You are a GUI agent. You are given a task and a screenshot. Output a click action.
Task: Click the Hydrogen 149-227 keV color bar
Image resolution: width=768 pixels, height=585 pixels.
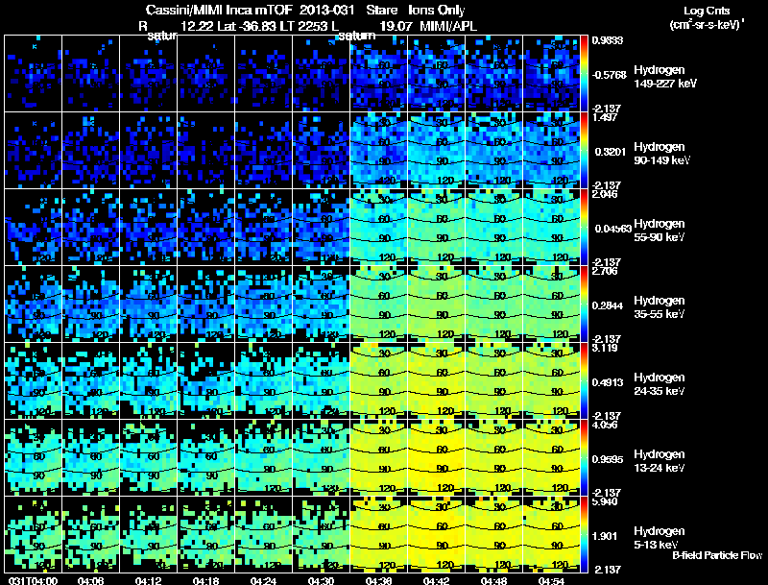584,74
